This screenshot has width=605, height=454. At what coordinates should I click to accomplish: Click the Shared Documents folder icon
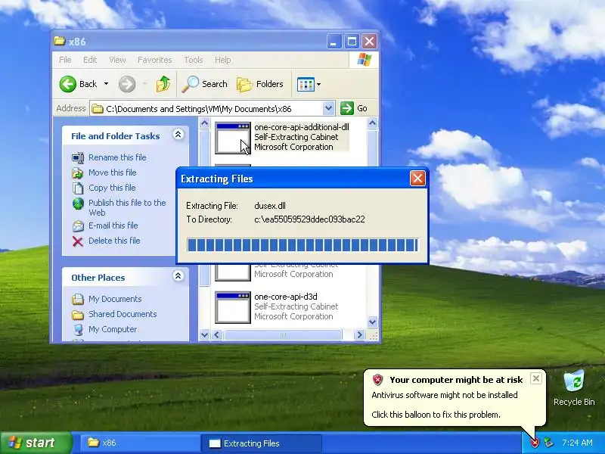(x=78, y=315)
